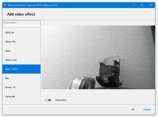Click the Chain effect label
Viewport: 158px width, 117px height.
click(61, 100)
